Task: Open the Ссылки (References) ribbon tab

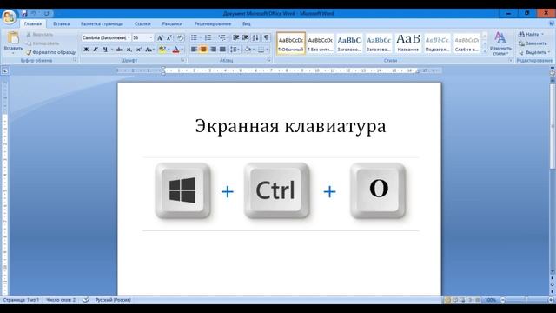Action: click(142, 23)
